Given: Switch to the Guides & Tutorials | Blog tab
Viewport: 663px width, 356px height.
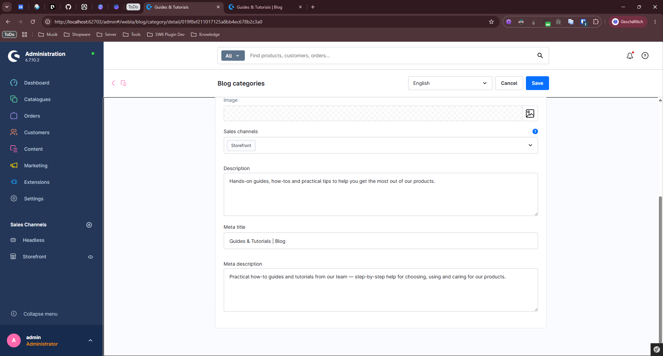Looking at the screenshot, I should point(259,7).
